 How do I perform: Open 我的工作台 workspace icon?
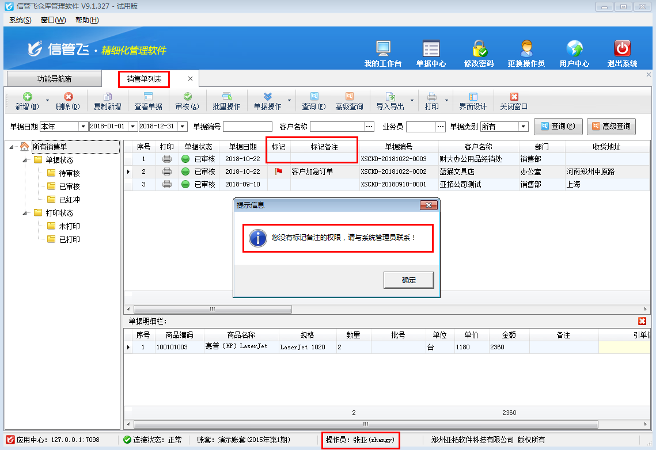click(382, 52)
